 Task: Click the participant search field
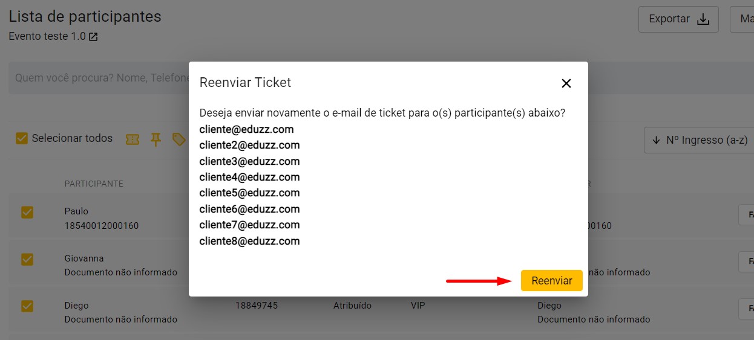99,78
